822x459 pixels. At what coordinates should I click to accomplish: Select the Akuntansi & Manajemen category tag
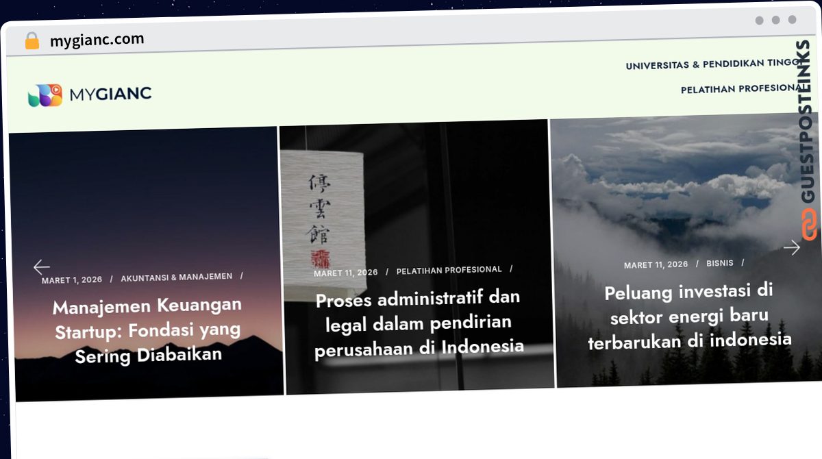click(x=177, y=277)
